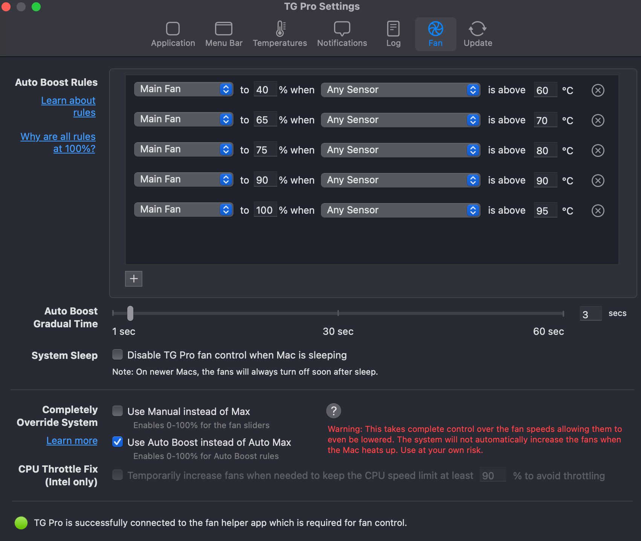
Task: Delete the rule with 60 °C threshold
Action: click(598, 90)
